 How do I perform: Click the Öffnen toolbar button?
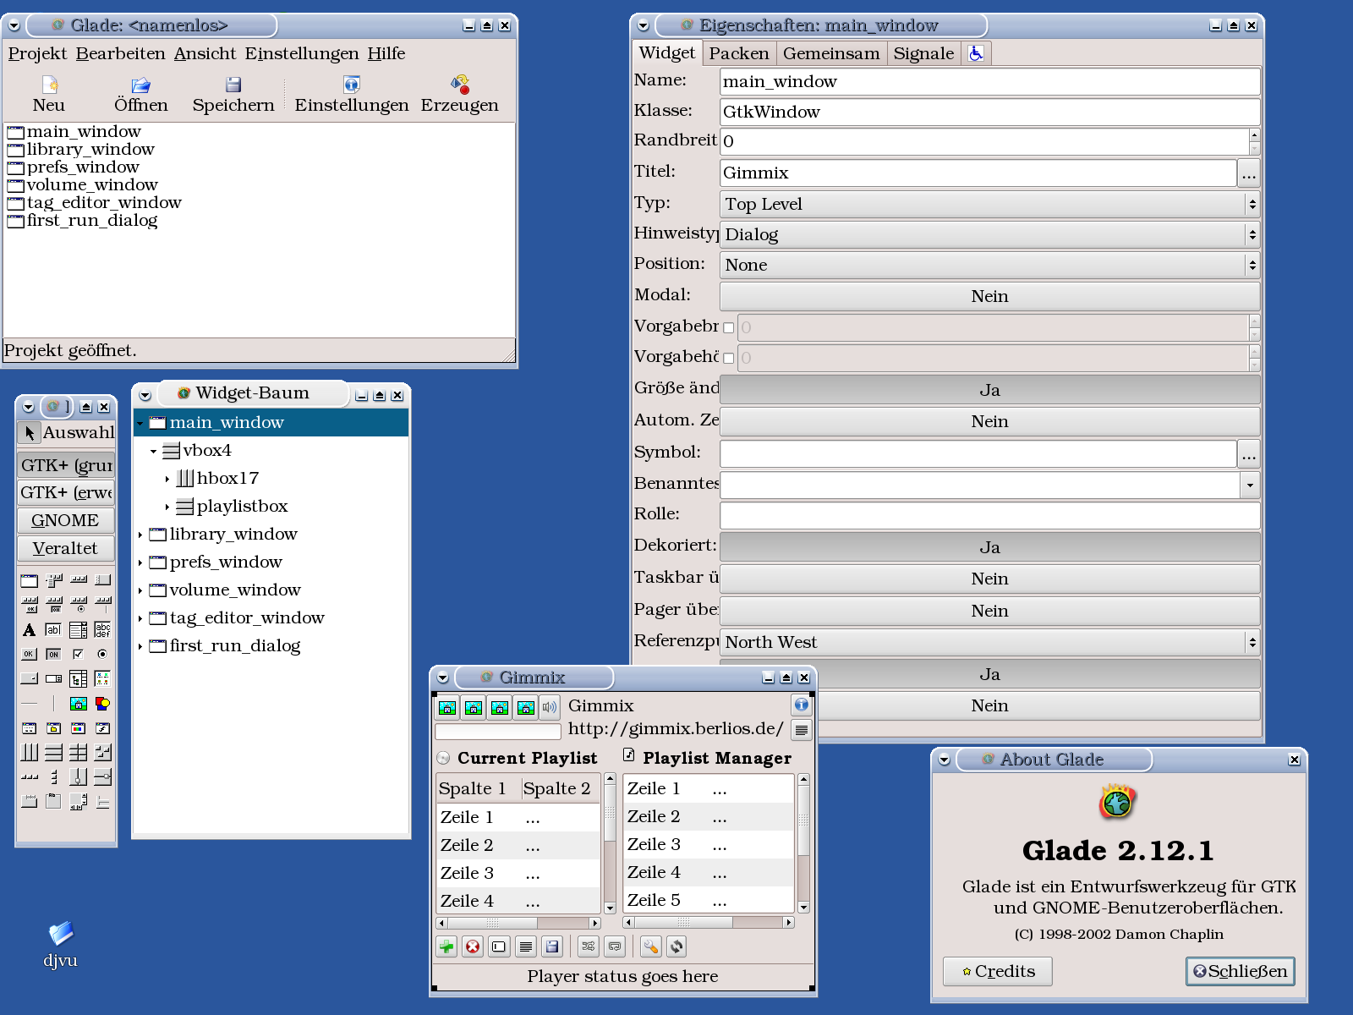click(141, 95)
